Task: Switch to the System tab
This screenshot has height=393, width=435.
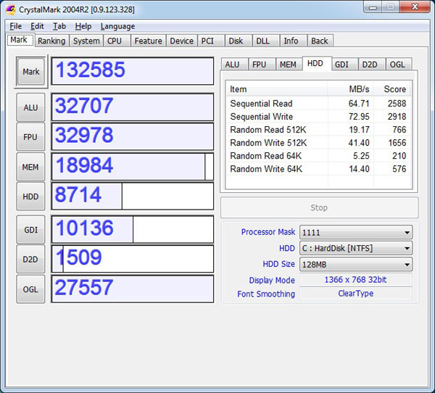Action: click(86, 41)
